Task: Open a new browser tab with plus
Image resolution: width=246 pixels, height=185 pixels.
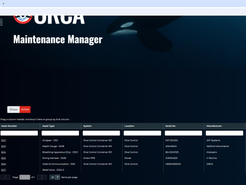Action: pos(3,3)
